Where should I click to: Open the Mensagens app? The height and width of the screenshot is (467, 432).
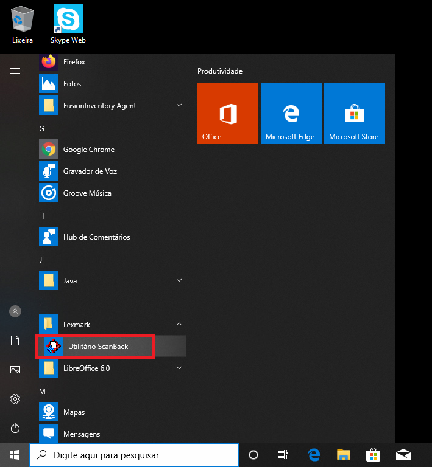coord(112,433)
